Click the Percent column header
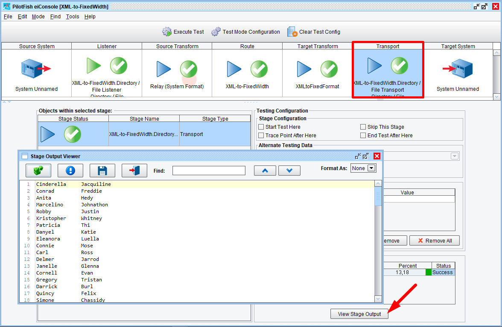This screenshot has width=502, height=327. click(408, 266)
